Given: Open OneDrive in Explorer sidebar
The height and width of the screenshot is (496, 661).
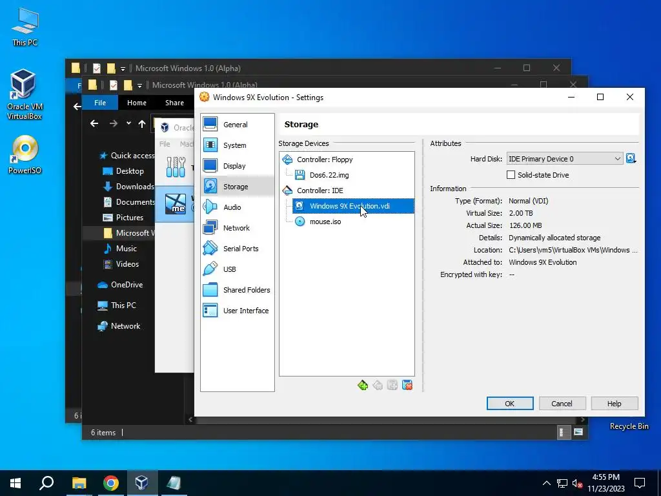Looking at the screenshot, I should click(120, 285).
